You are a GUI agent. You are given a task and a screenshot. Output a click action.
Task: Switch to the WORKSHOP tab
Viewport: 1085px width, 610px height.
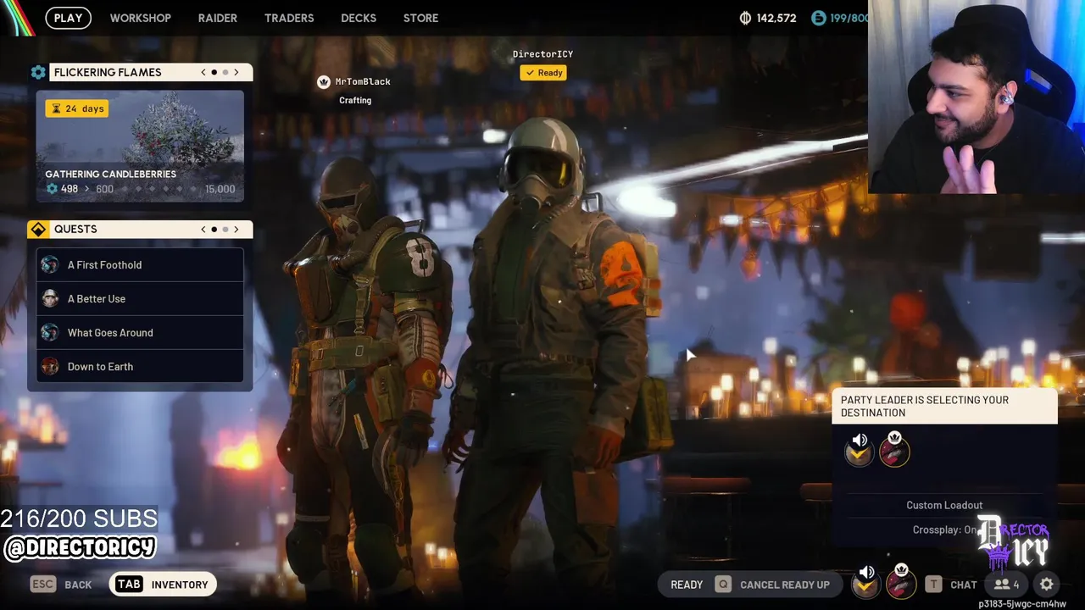(x=140, y=18)
